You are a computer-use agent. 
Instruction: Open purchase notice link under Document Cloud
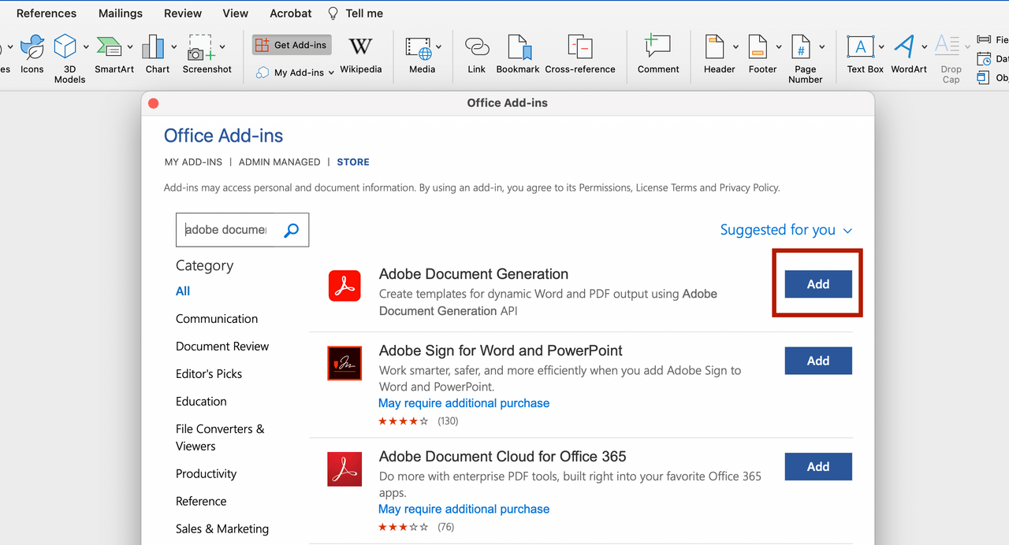click(464, 509)
